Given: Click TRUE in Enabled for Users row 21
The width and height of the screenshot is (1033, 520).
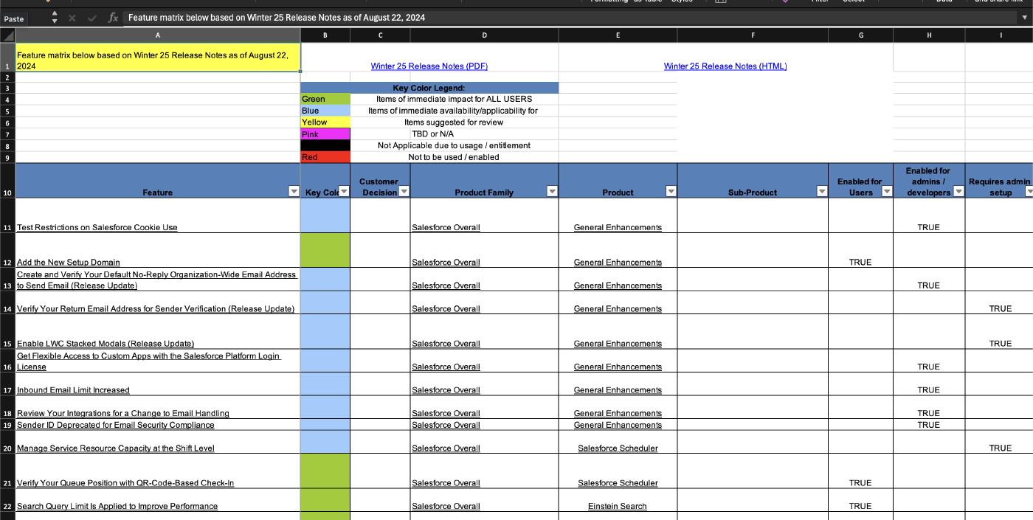Looking at the screenshot, I should point(860,483).
